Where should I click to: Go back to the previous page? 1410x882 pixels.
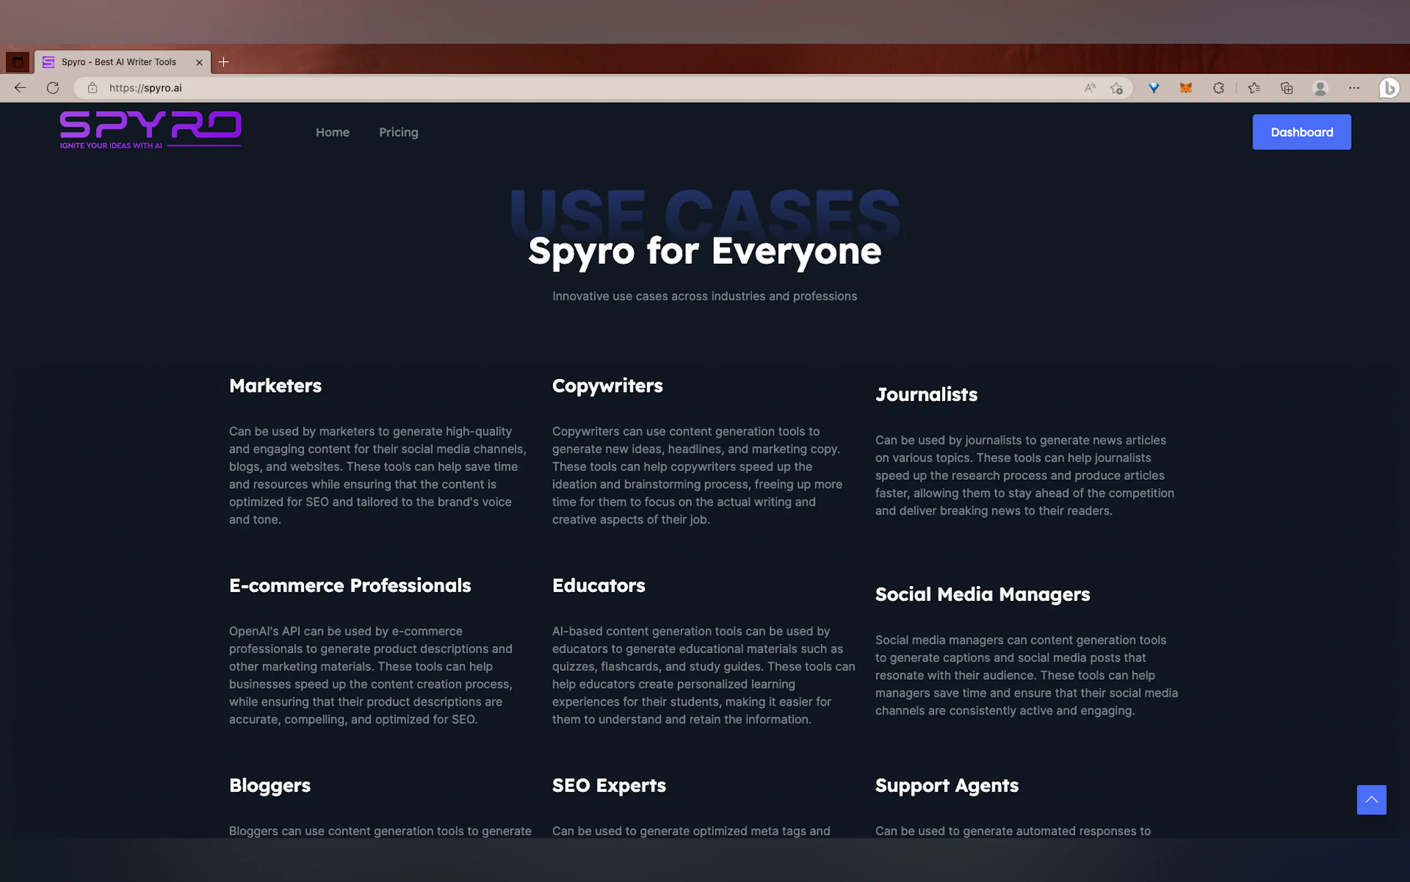click(x=21, y=88)
